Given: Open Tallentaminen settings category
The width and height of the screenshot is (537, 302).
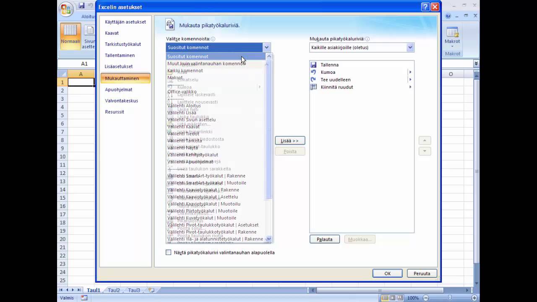Looking at the screenshot, I should [125, 55].
